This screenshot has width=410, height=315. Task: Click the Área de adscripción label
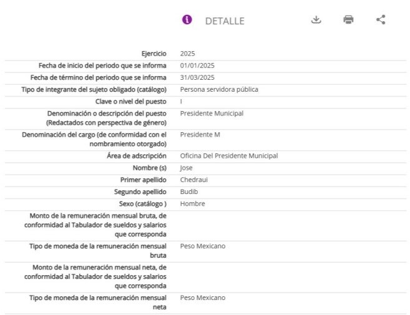137,156
